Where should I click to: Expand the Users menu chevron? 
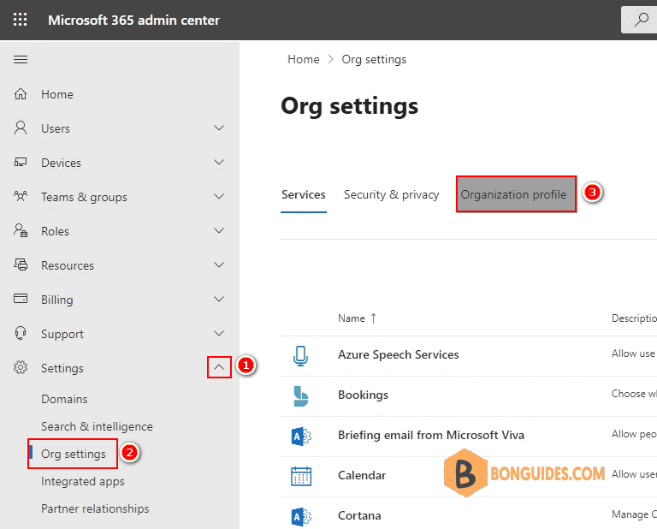(219, 128)
